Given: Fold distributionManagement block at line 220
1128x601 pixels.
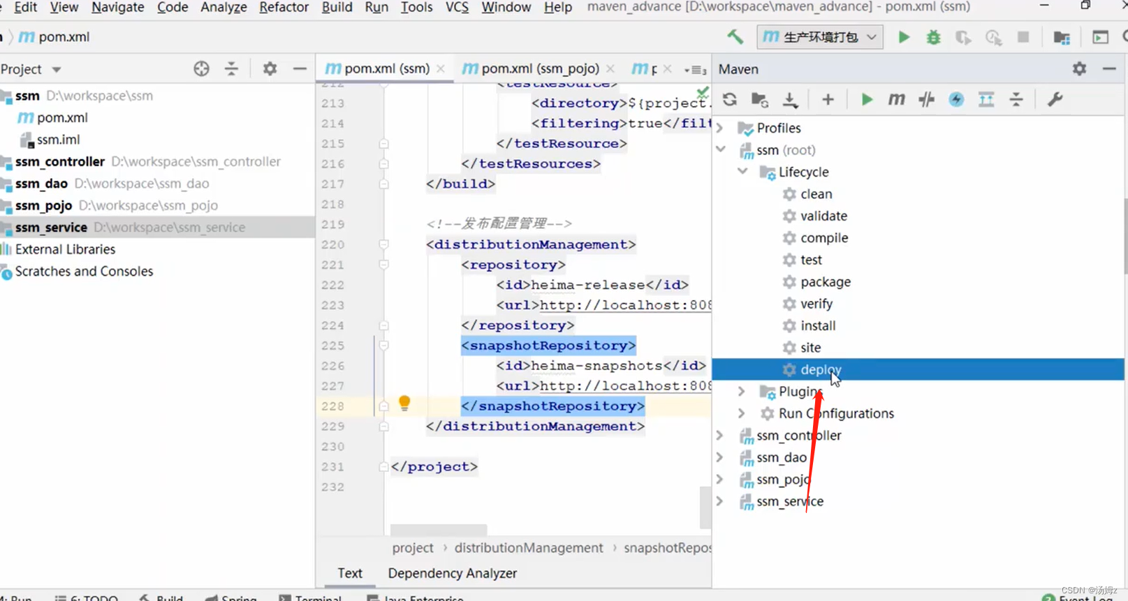Looking at the screenshot, I should click(383, 244).
